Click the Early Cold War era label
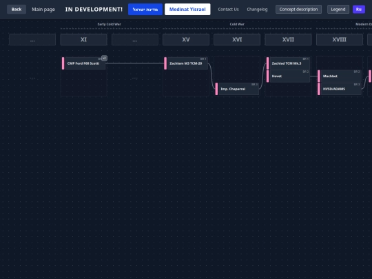 (110, 24)
